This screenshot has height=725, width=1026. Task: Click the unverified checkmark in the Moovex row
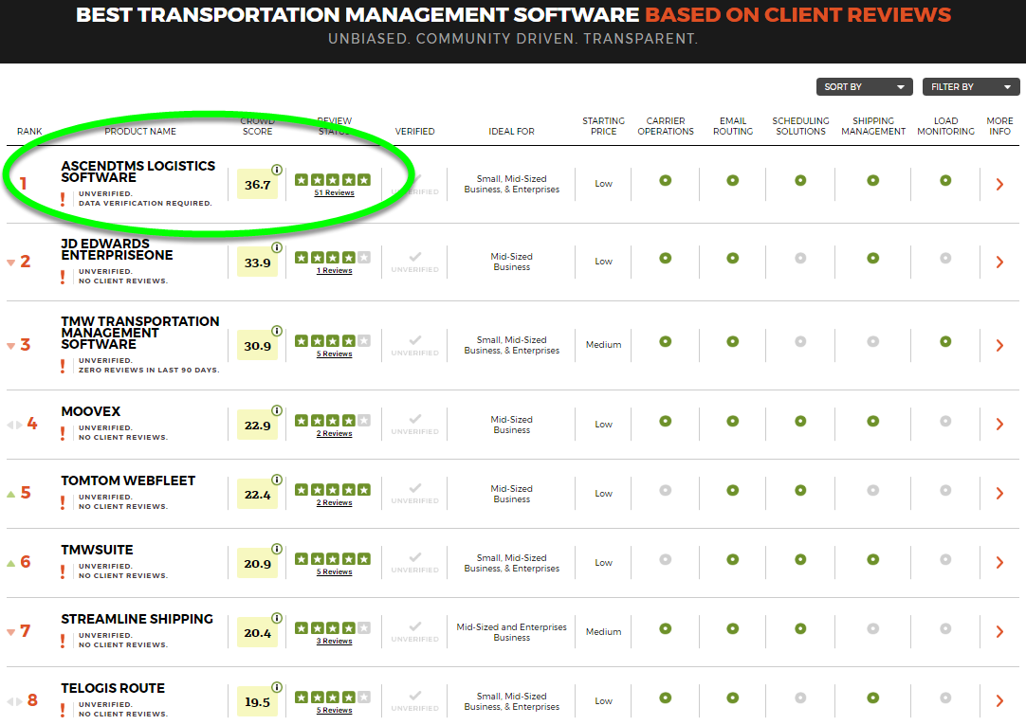[x=414, y=419]
